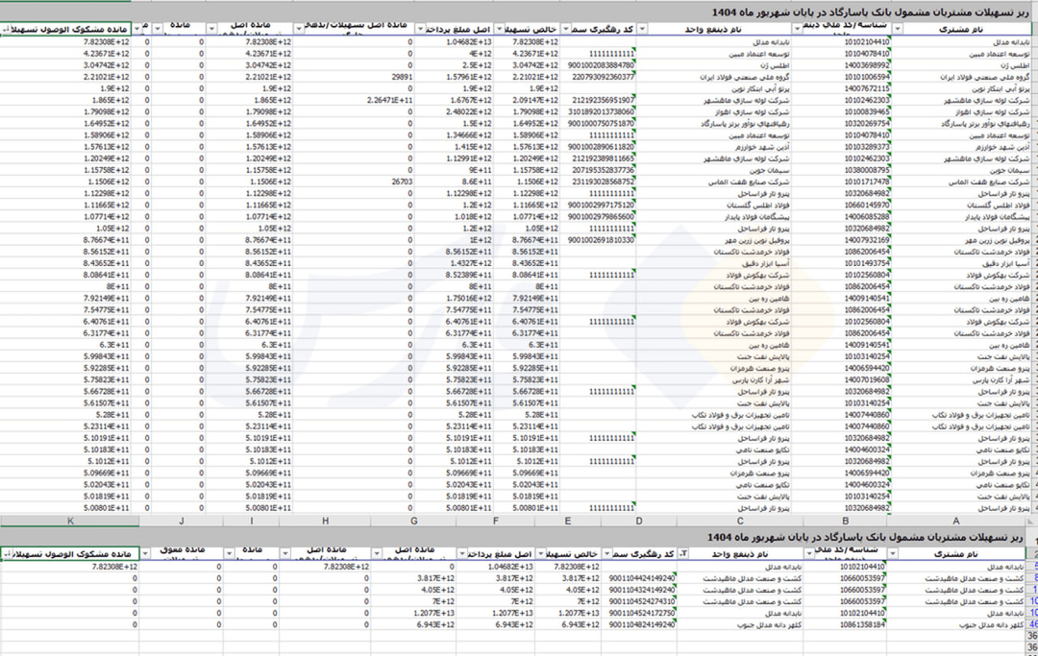
Task: Select کلهر دانه مدلل جنوب in column A
Action: tap(980, 624)
